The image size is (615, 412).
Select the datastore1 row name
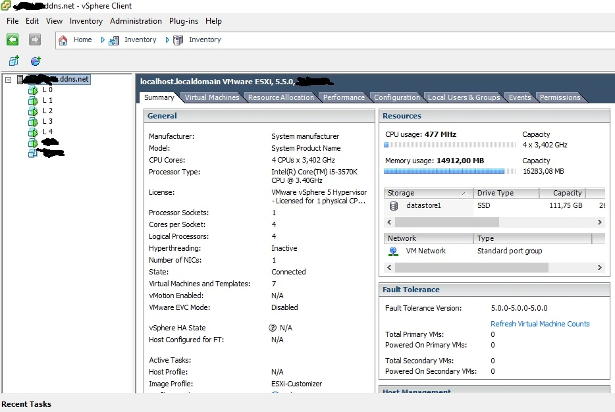[423, 205]
